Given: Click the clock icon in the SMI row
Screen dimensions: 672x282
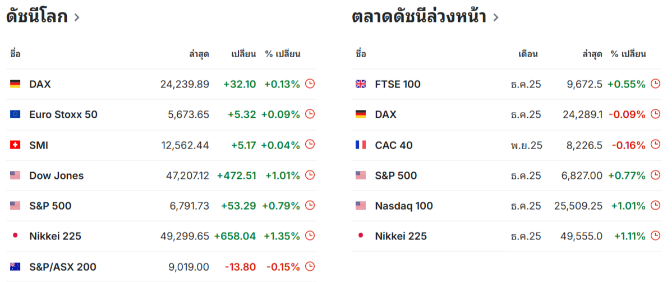Looking at the screenshot, I should (x=310, y=145).
